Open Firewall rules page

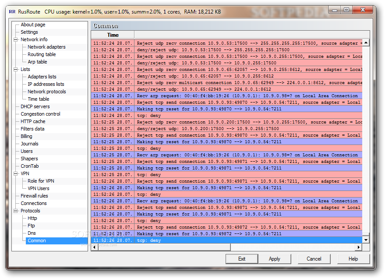34,196
